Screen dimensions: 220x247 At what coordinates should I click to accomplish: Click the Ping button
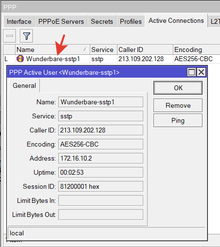point(178,120)
